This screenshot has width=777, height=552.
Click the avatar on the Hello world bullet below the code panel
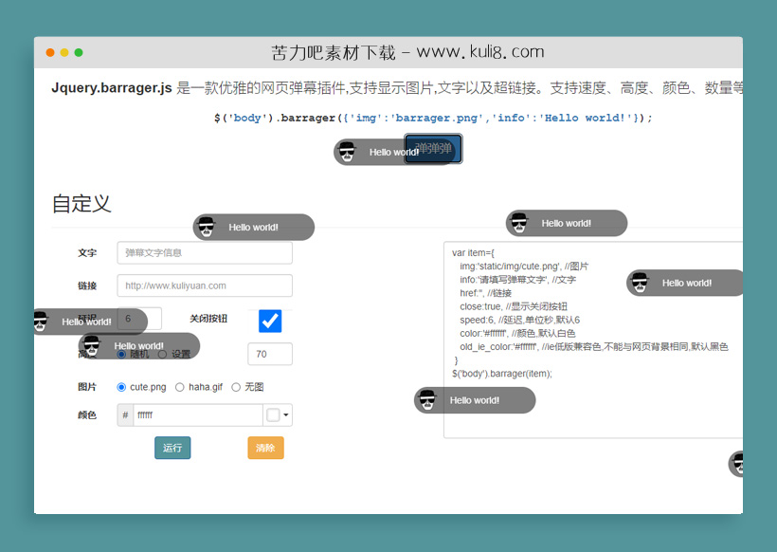click(x=426, y=400)
